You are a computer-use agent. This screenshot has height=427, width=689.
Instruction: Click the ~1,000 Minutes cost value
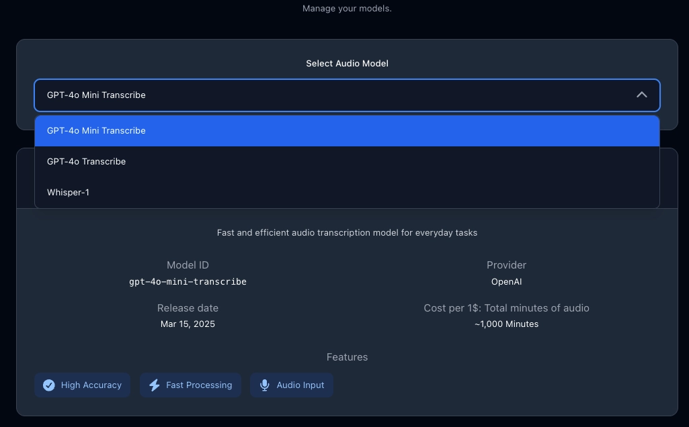[506, 324]
